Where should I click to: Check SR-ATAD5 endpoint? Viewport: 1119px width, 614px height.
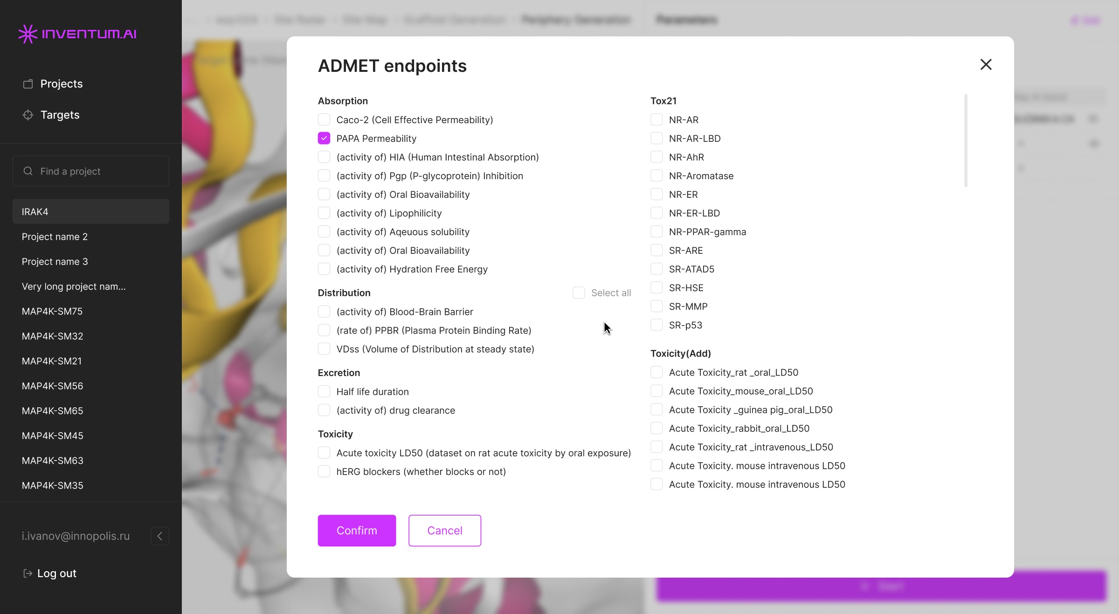(x=656, y=269)
